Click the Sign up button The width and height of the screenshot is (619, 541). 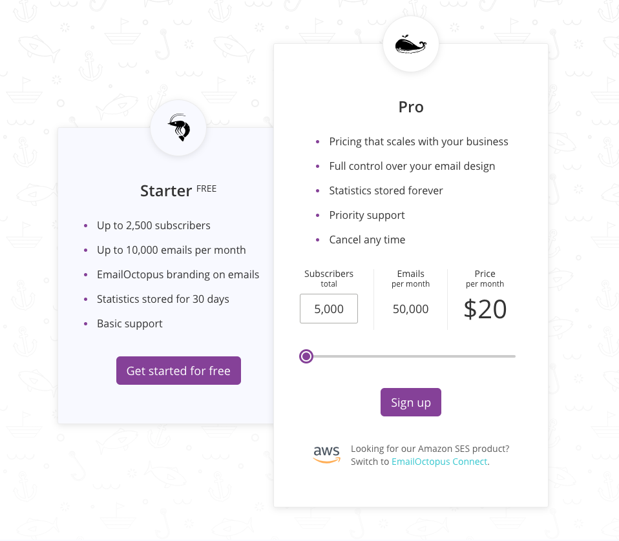(410, 402)
